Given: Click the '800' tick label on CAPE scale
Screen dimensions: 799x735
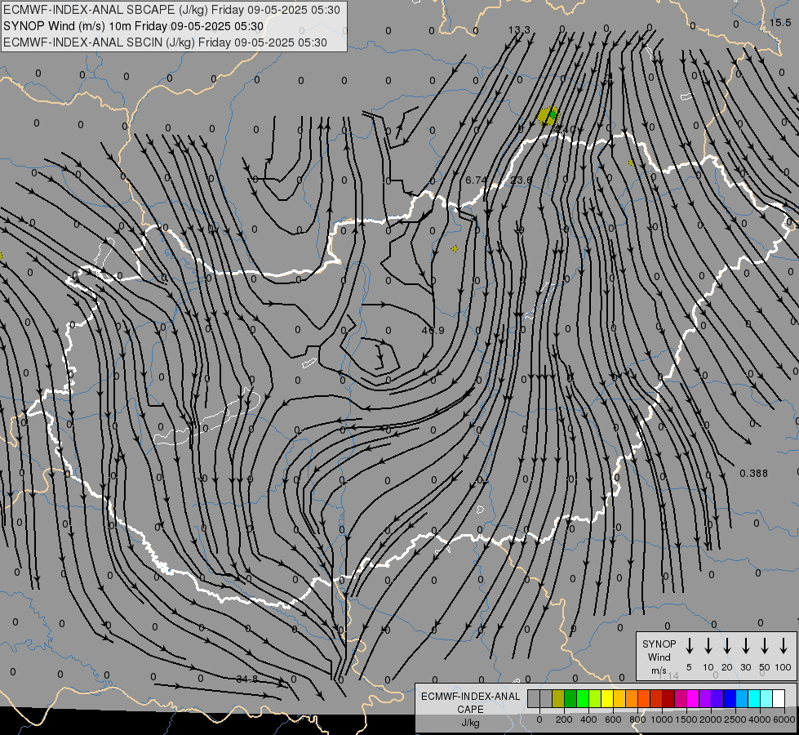Looking at the screenshot, I should (x=637, y=719).
